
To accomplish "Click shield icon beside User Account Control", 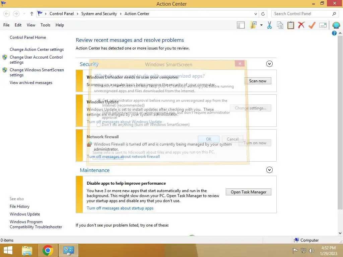I will tap(5, 57).
